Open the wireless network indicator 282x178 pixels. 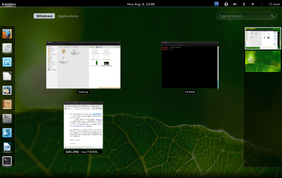(253, 4)
